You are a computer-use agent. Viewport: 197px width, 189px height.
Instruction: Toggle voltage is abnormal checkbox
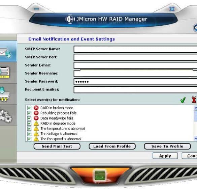[x=29, y=134]
